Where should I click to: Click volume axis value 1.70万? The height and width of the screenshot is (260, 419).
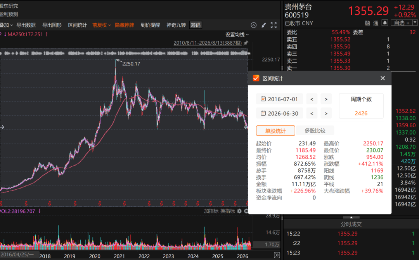point(272,244)
